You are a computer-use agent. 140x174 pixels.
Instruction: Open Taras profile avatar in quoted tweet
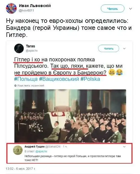click(x=19, y=48)
